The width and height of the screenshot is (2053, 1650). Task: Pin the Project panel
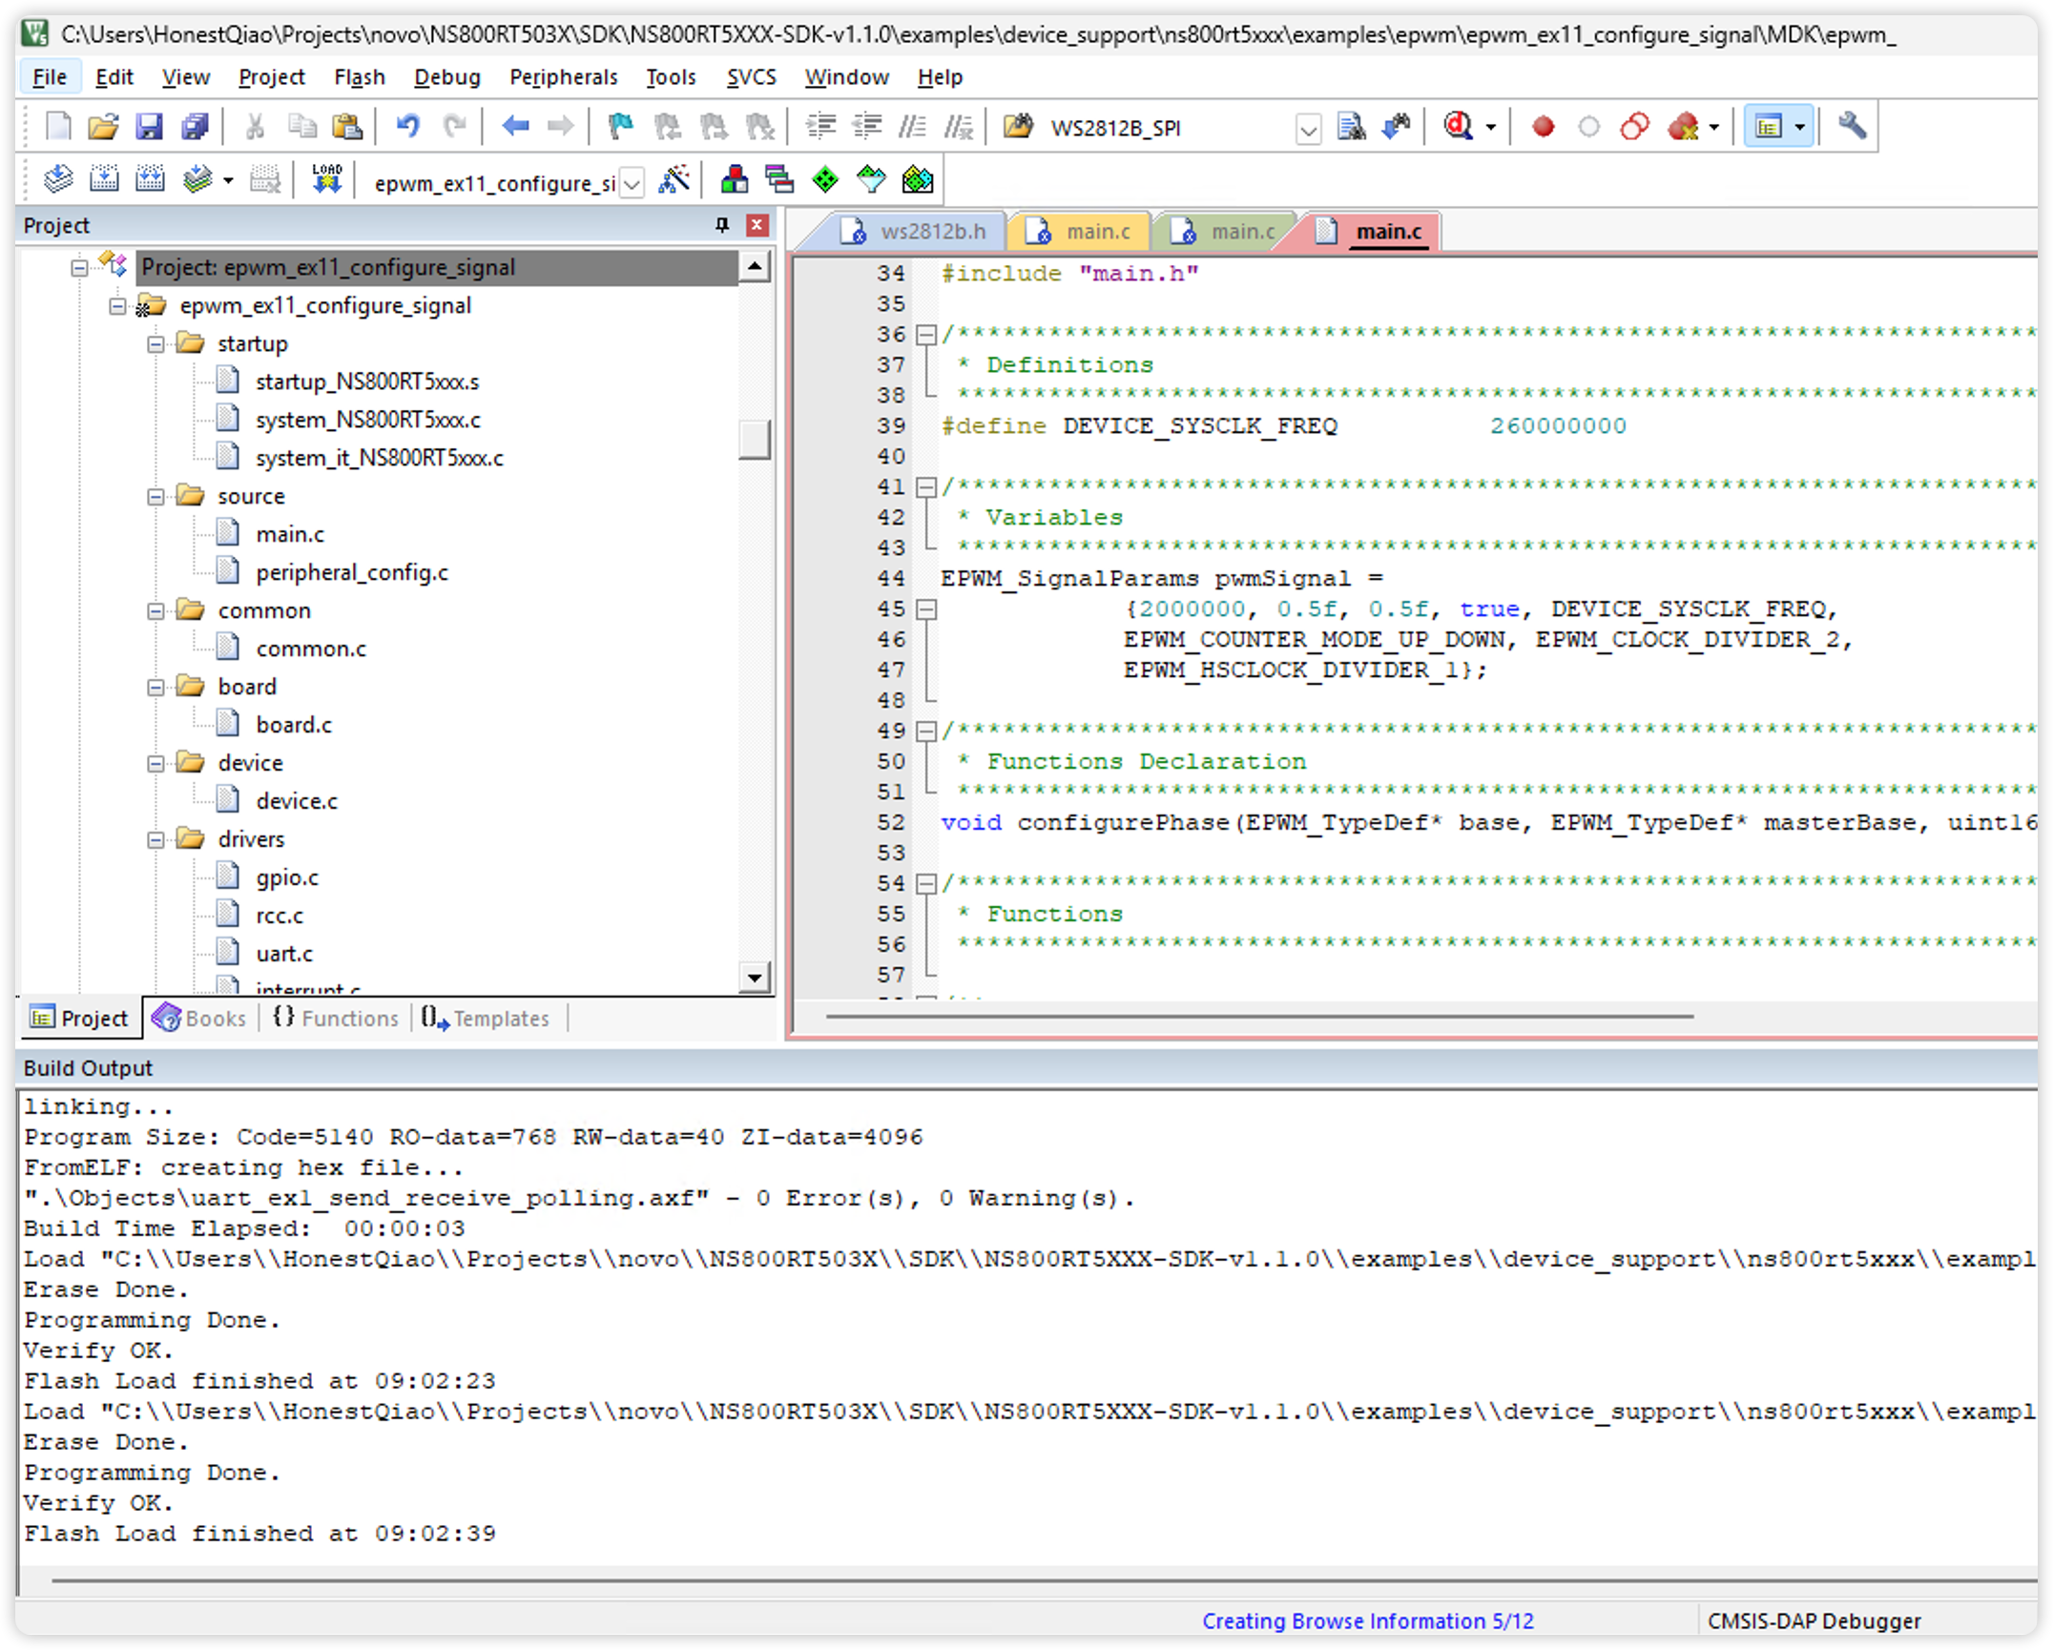pos(722,225)
